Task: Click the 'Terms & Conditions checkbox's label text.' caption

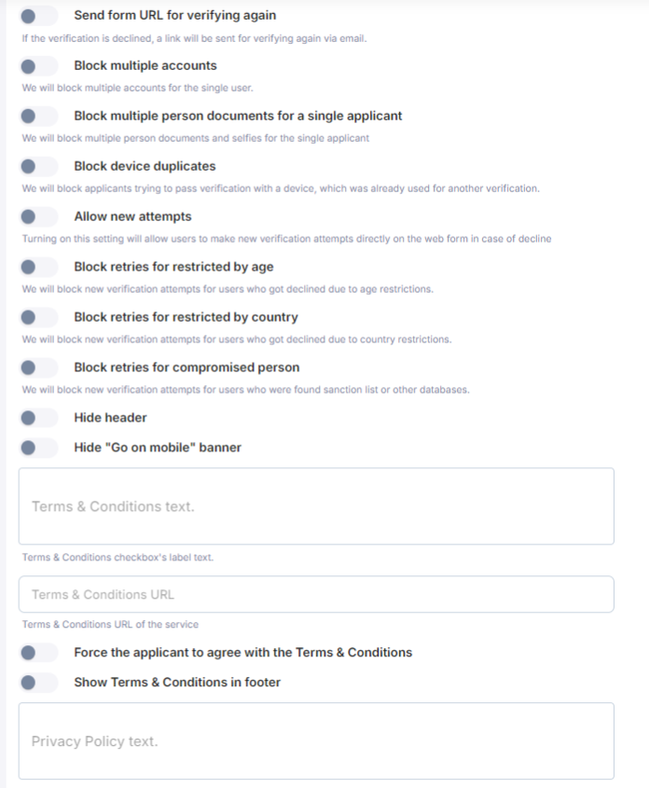Action: pos(117,558)
